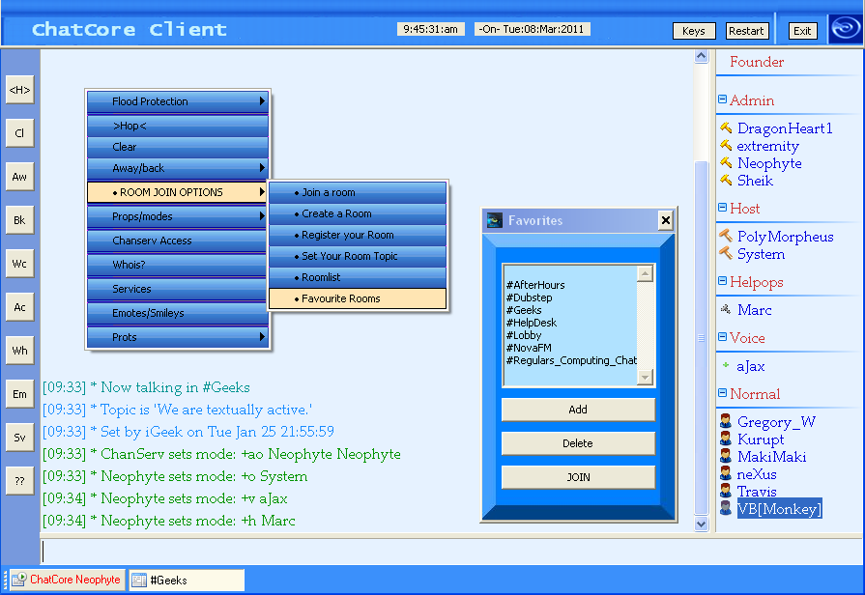This screenshot has height=595, width=865.
Task: Select Register your Room option
Action: (358, 235)
